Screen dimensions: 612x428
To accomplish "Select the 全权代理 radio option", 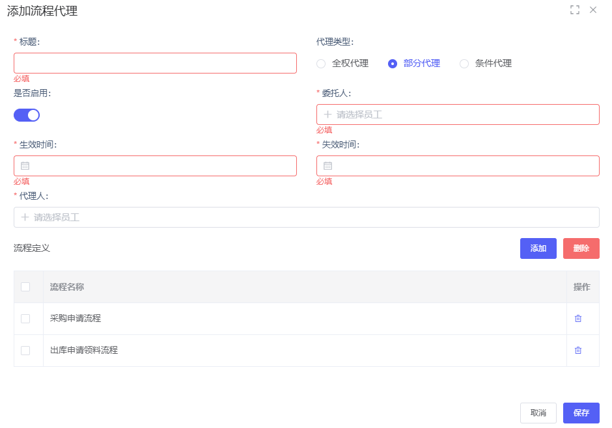I will [x=321, y=64].
